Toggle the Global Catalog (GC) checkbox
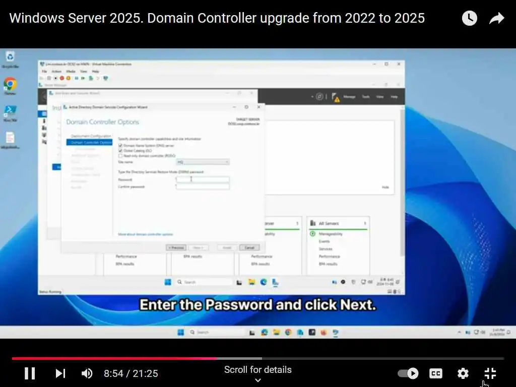Screen dimensions: 516x387 [x=120, y=150]
